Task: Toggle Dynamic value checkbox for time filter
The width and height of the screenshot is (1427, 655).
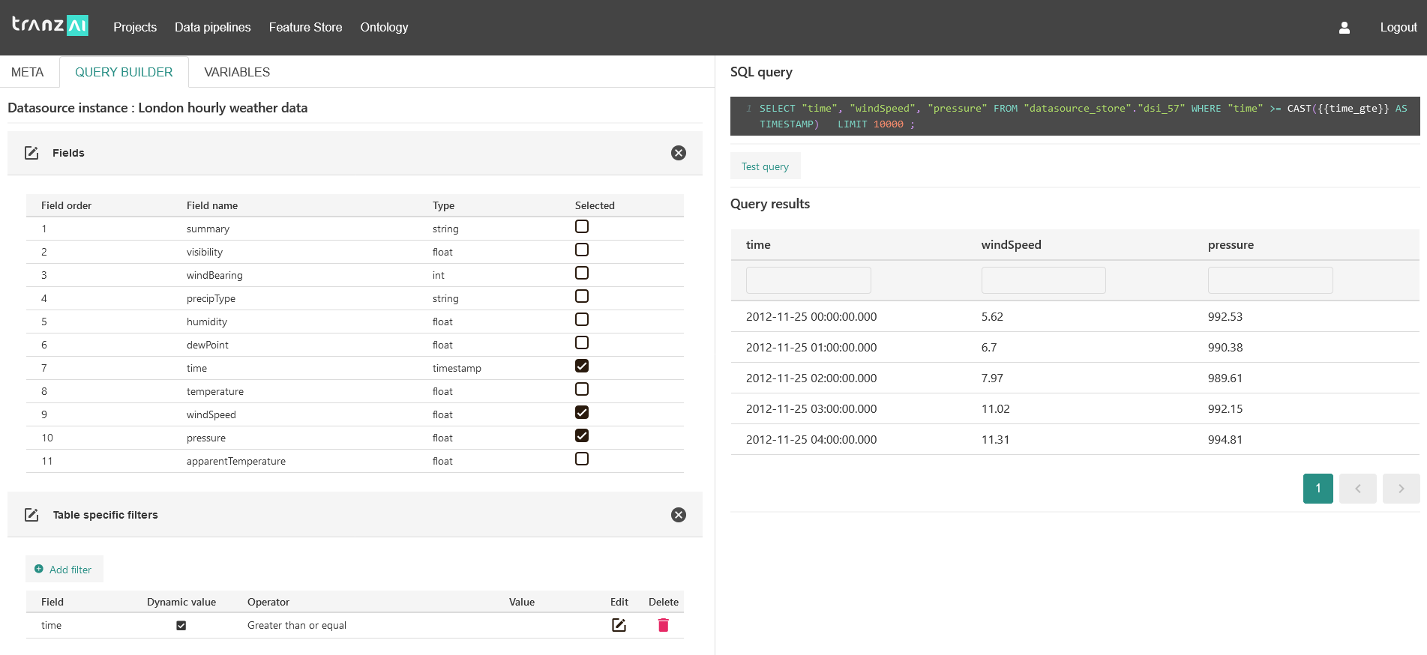Action: tap(181, 625)
